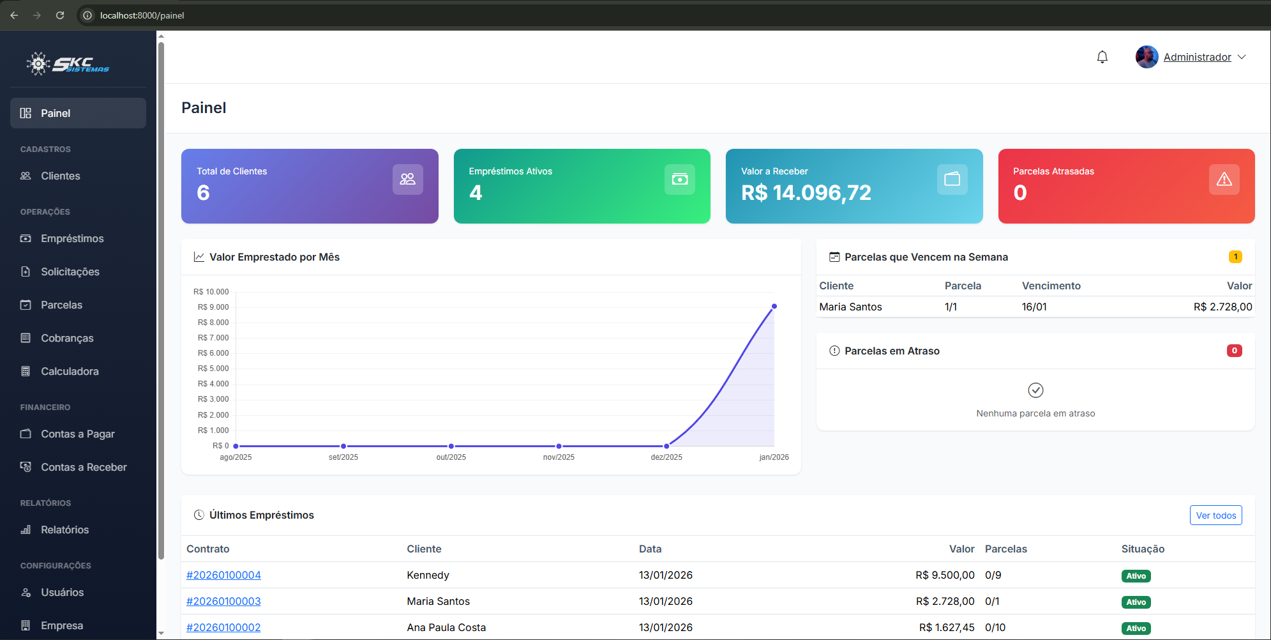The height and width of the screenshot is (640, 1271).
Task: Go back using the browser back arrow
Action: (14, 15)
